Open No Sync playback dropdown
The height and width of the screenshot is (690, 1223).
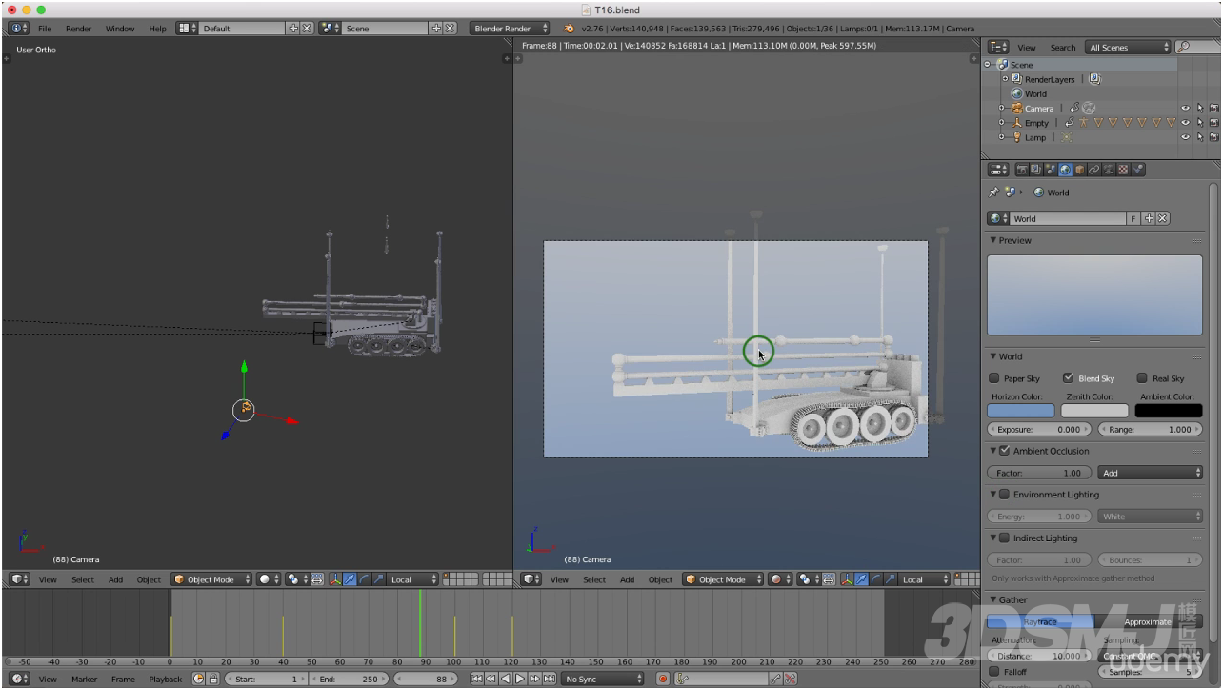[x=602, y=679]
